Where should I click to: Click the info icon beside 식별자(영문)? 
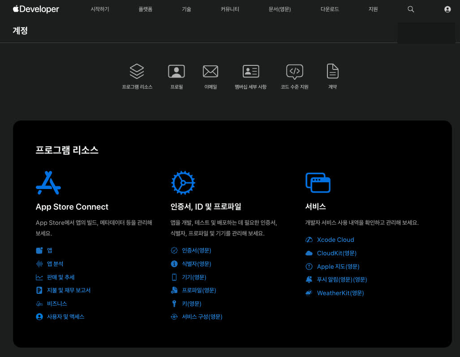(174, 264)
